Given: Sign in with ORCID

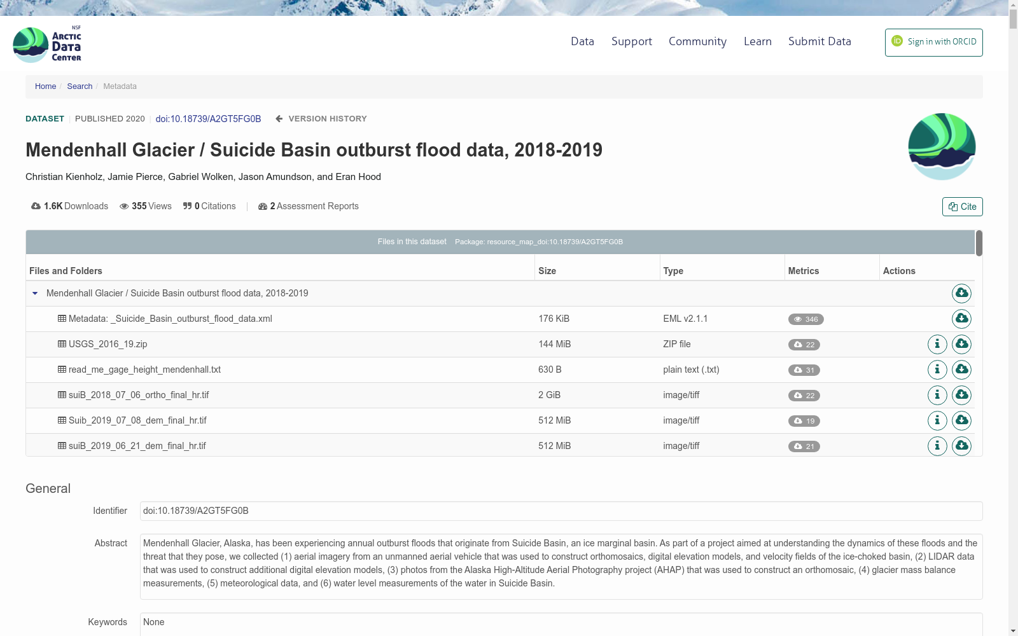Looking at the screenshot, I should pyautogui.click(x=933, y=43).
